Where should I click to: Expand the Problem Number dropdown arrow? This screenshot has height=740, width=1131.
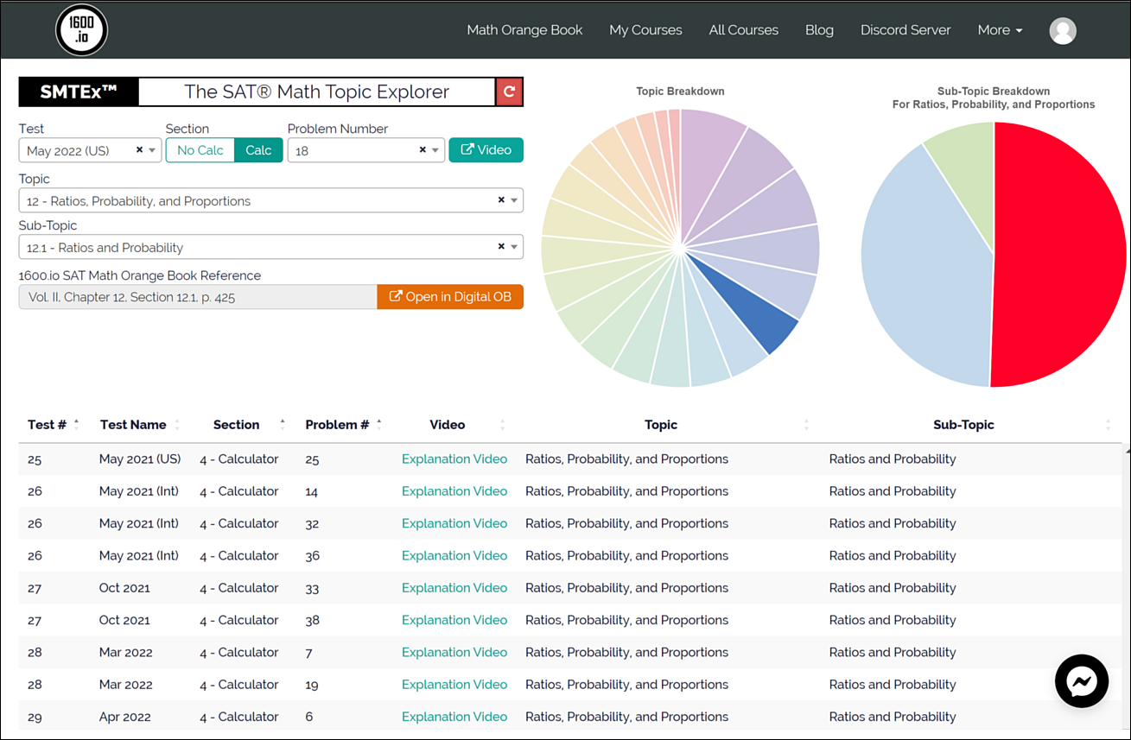pos(436,150)
